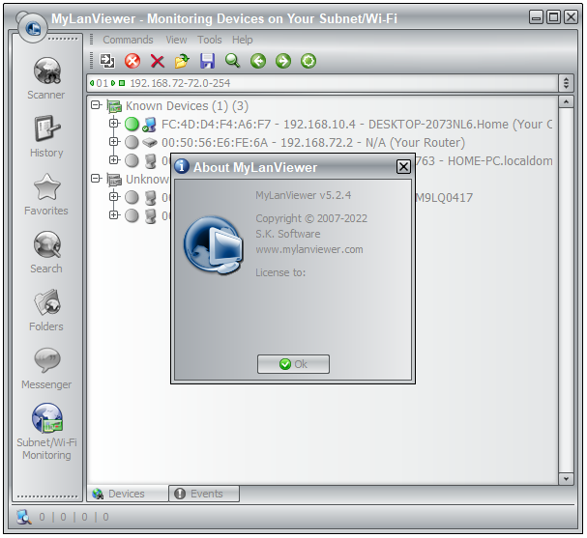Minimize the MyLanViewer window
This screenshot has width=587, height=538.
point(536,17)
